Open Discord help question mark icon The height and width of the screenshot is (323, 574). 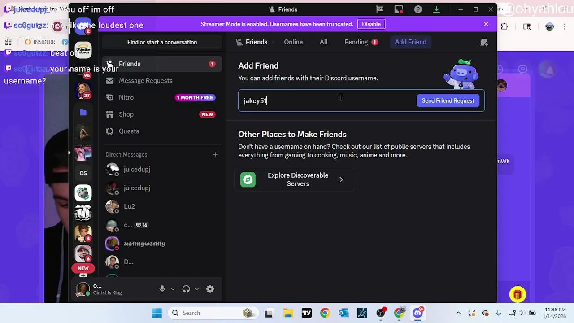[418, 9]
